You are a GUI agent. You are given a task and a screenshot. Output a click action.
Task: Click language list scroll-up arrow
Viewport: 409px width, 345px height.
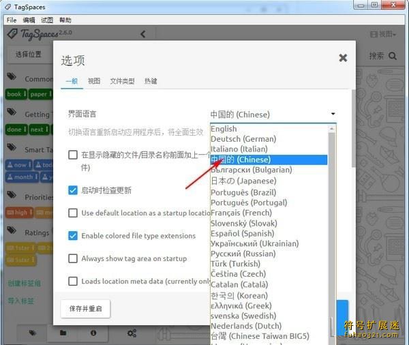(x=332, y=128)
